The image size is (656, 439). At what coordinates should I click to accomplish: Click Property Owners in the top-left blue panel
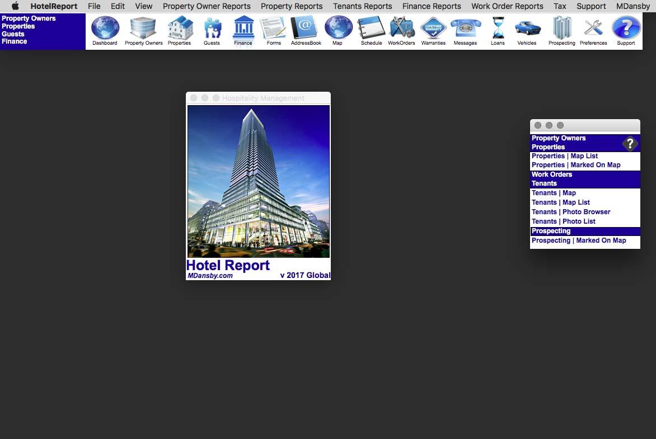(29, 18)
